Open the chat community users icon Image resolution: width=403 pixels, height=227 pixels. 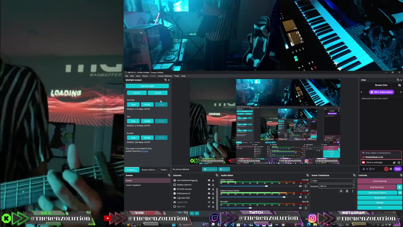pyautogui.click(x=400, y=85)
